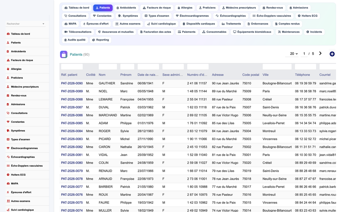This screenshot has height=212, width=342.
Task: Click the MAPA gauge icon in sidebar
Action: coord(8,183)
